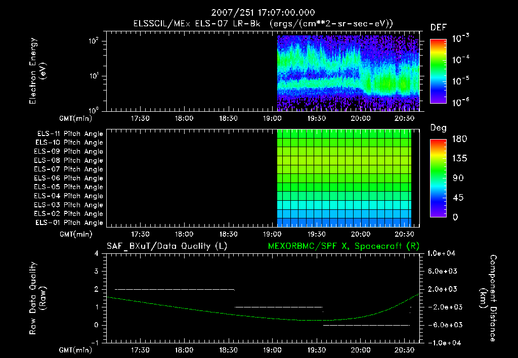
Task: Click the ELS-10 Pitch Angle label
Action: click(x=69, y=143)
